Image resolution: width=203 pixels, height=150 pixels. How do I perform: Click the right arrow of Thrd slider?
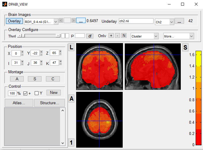pos(58,36)
